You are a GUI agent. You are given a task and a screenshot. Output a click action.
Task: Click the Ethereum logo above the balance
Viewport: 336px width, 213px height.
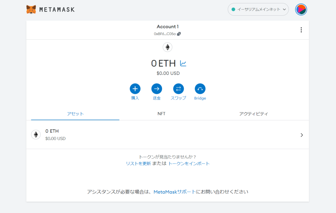[x=167, y=47]
